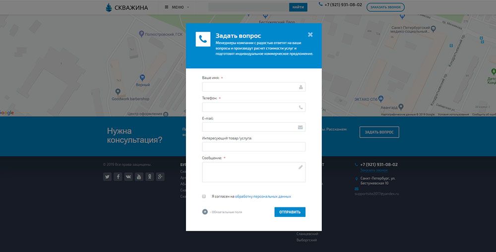
Task: Click the Odnoklassniki social icon
Action: pyautogui.click(x=149, y=177)
